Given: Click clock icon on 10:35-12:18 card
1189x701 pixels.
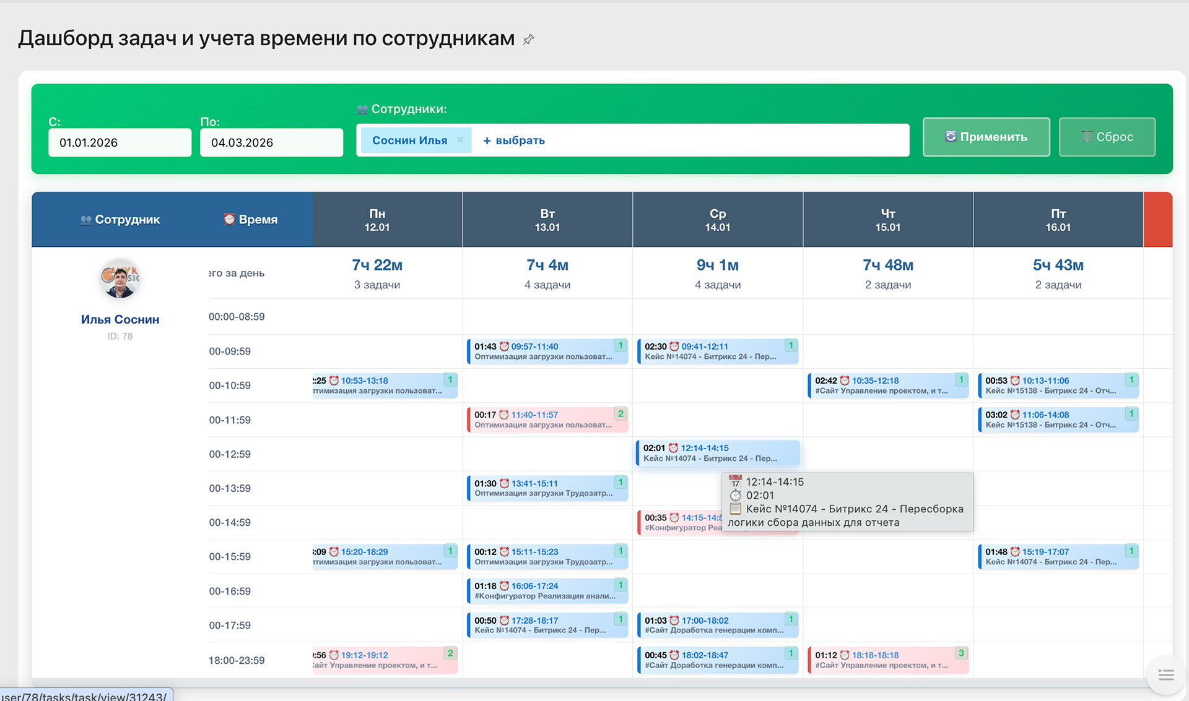Looking at the screenshot, I should click(845, 381).
